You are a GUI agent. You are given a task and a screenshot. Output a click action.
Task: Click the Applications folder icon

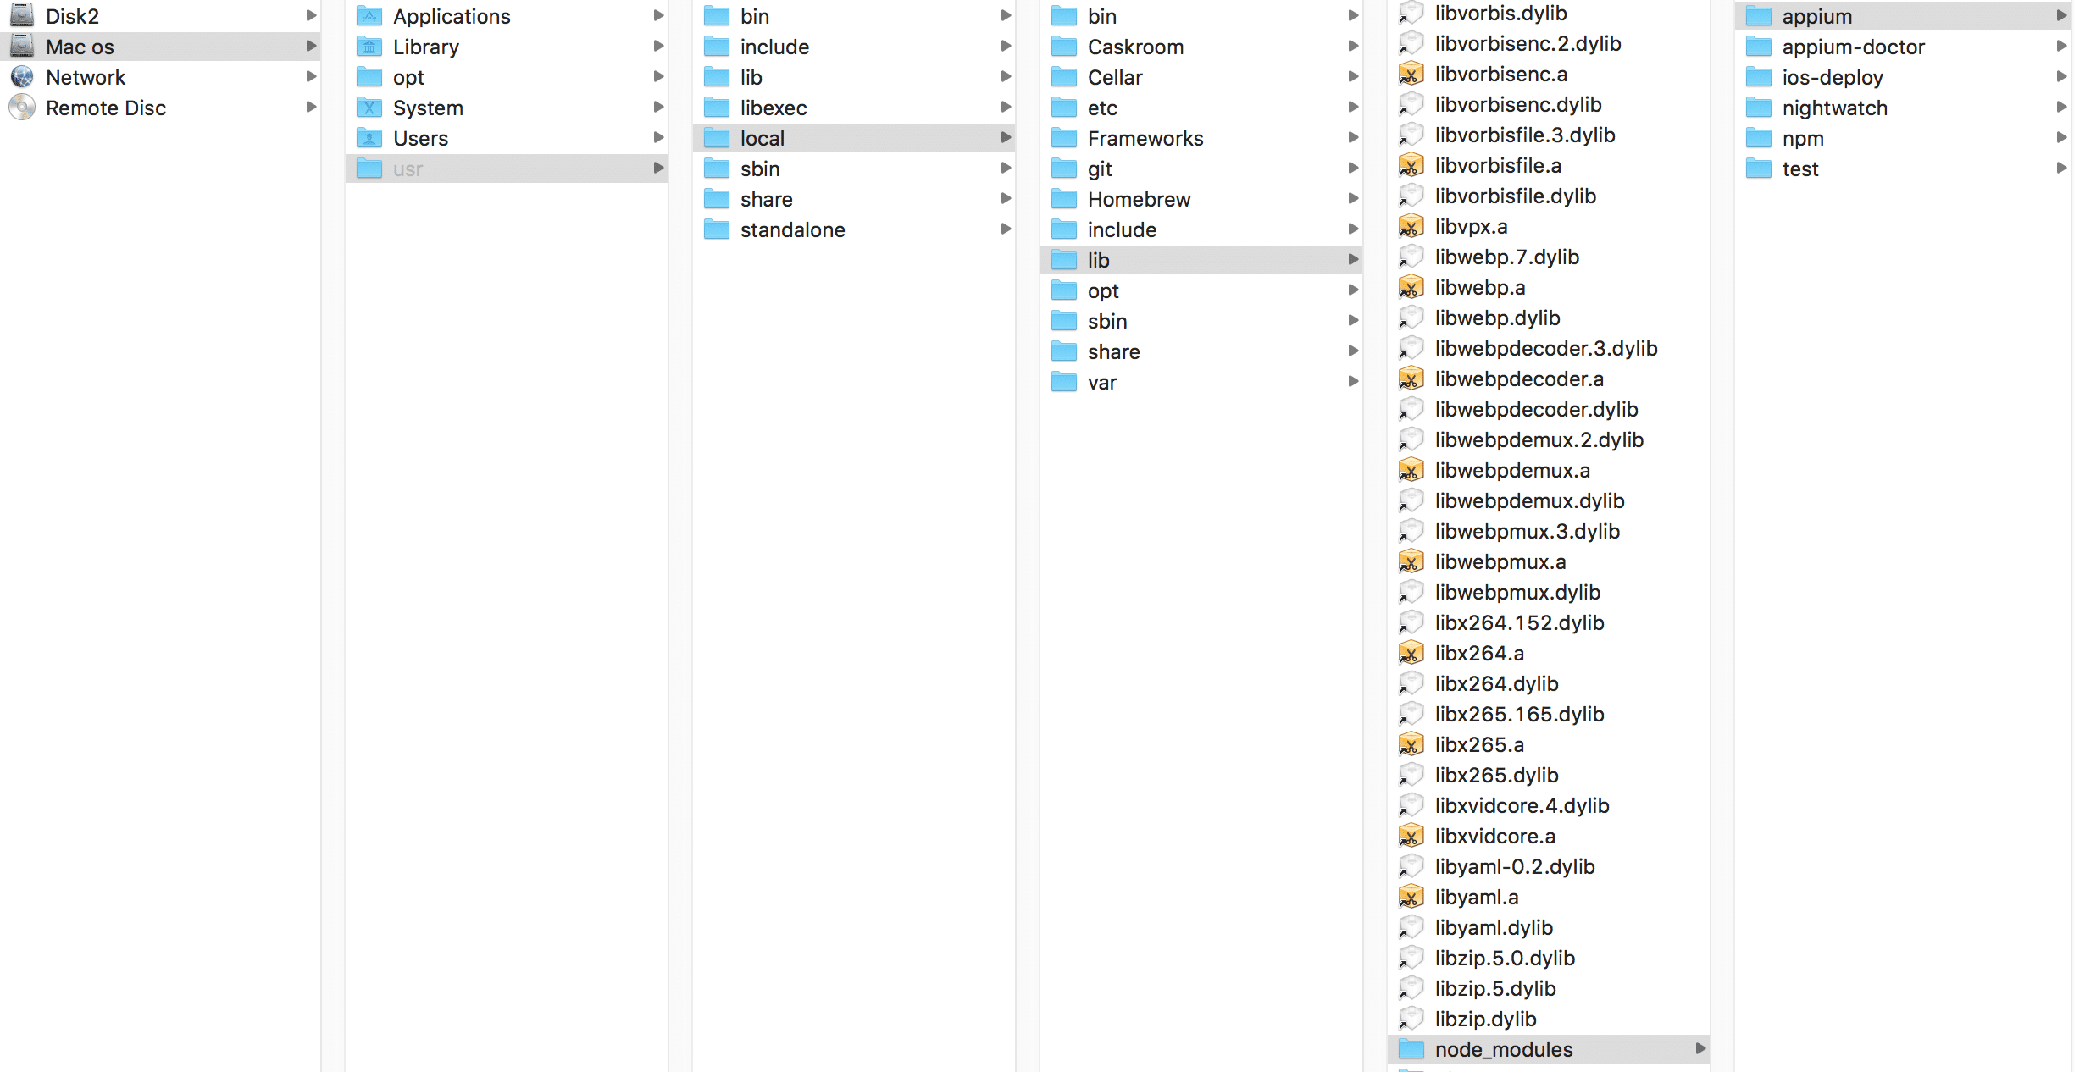(369, 16)
